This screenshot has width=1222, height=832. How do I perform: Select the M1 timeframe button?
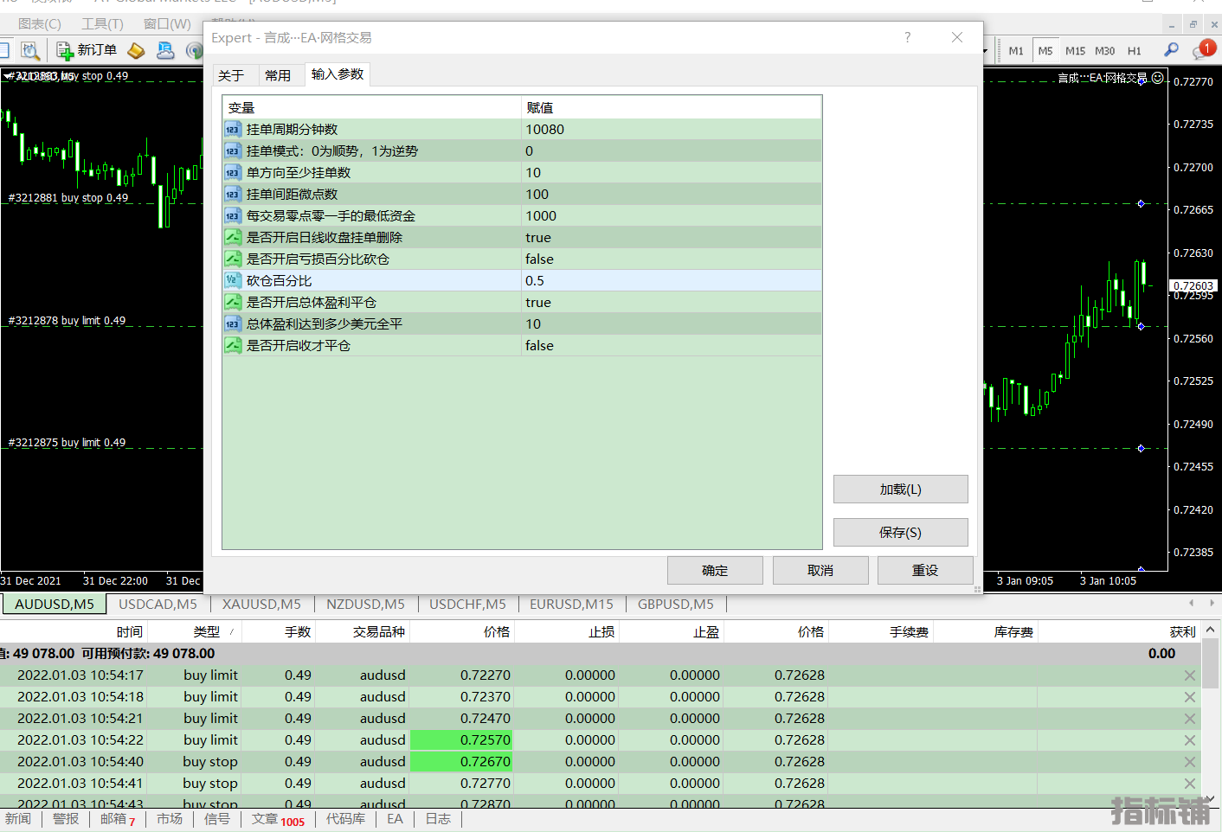1016,51
